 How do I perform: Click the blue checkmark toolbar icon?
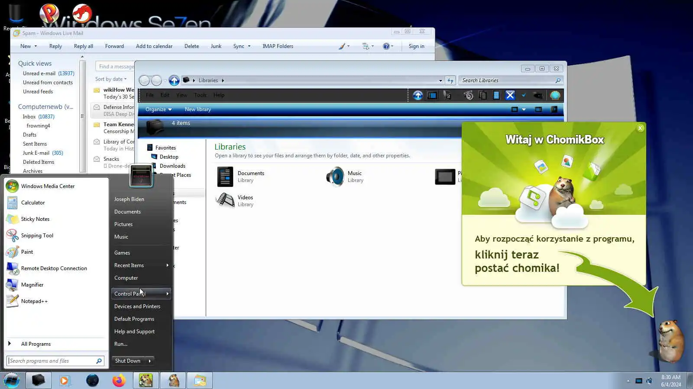[524, 96]
